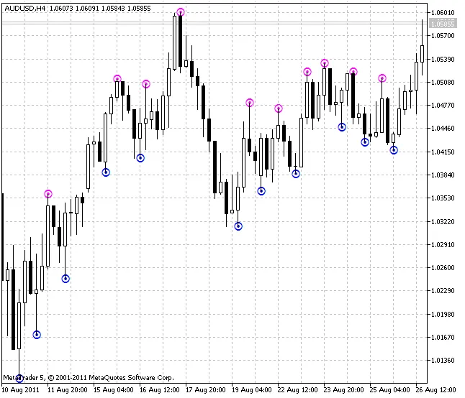465x398 pixels.
Task: Click the 1.06010 price axis label
Action: (441, 12)
